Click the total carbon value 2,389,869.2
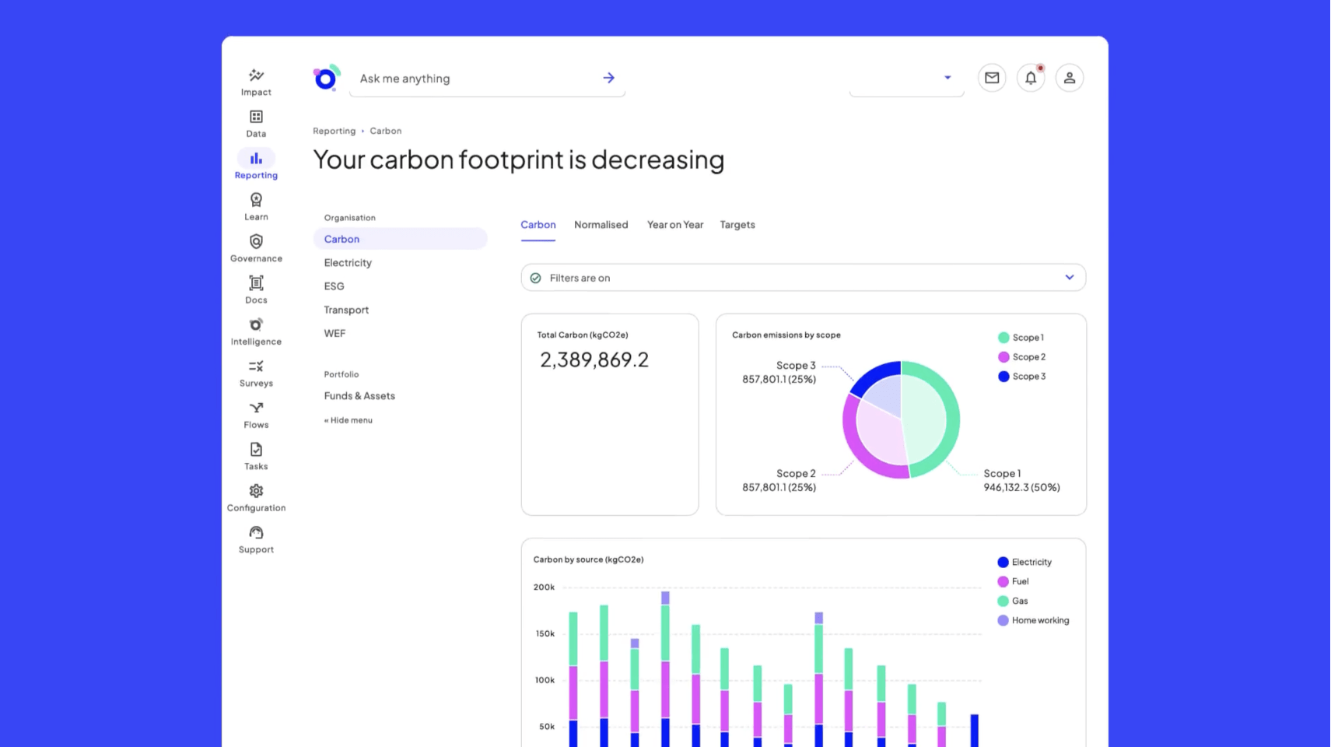Screen dimensions: 1331x747 (x=594, y=359)
